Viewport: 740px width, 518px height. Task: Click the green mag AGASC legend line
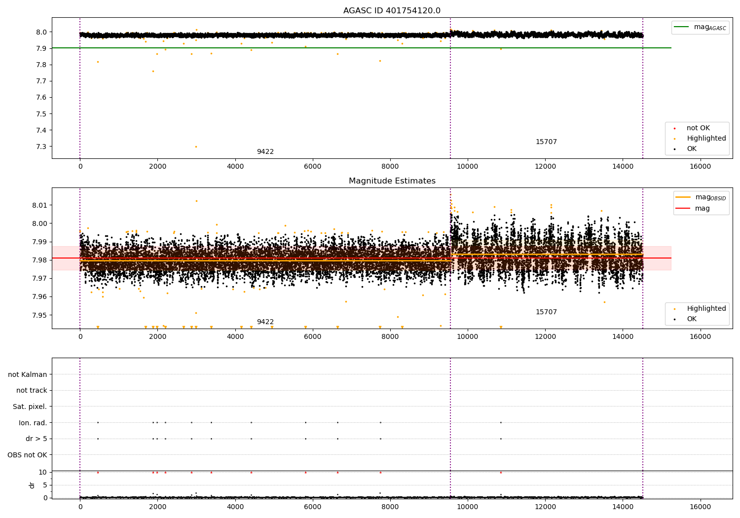[x=682, y=27]
